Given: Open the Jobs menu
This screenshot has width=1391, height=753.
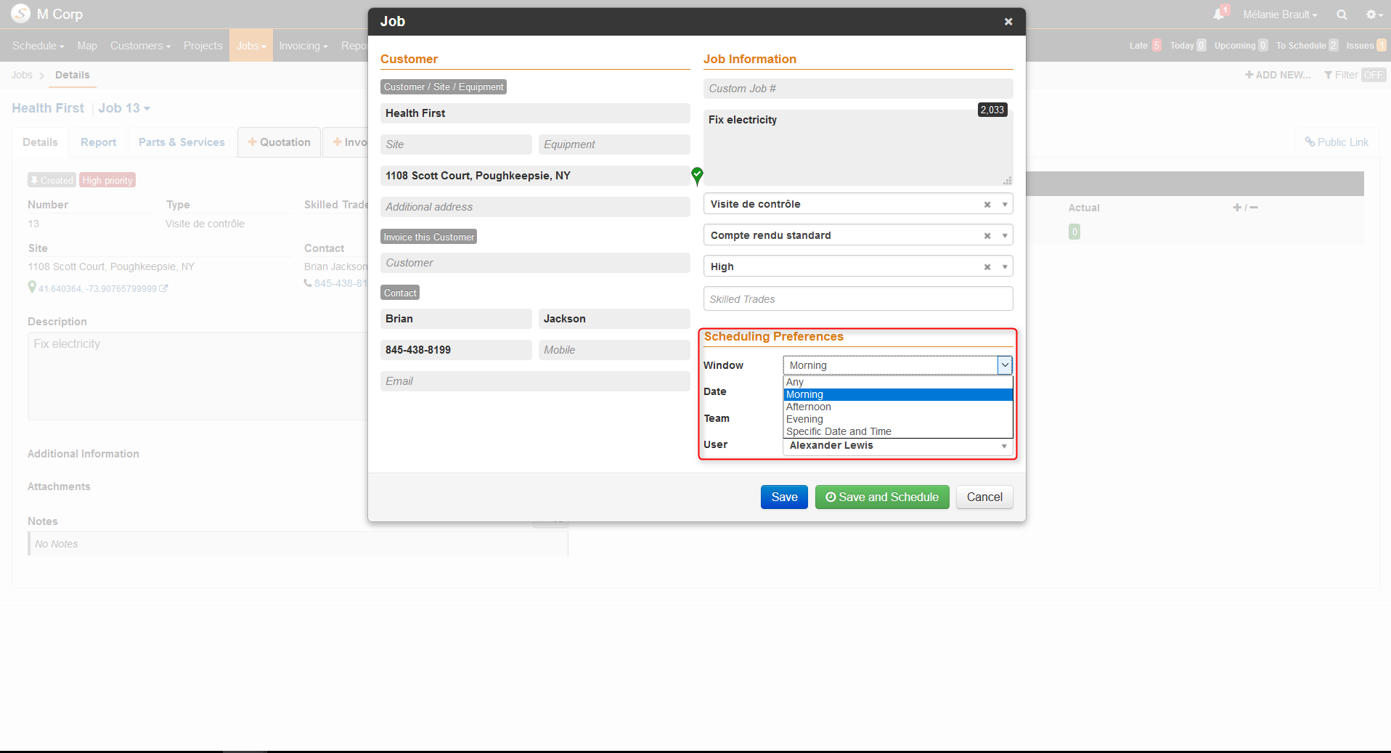Looking at the screenshot, I should (251, 46).
